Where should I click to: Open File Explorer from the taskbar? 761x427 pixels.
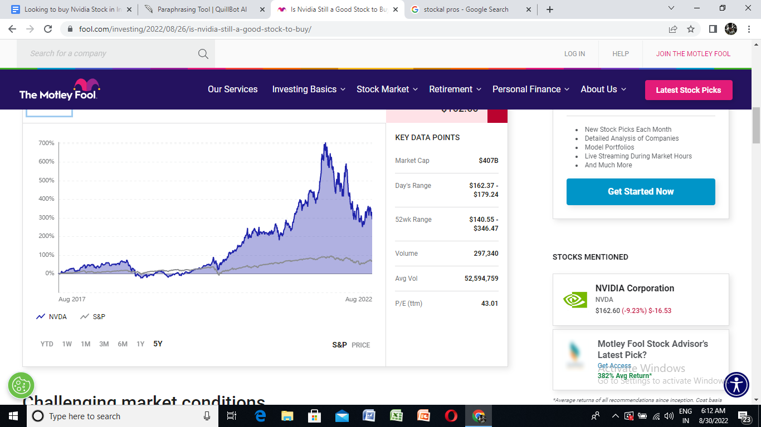[x=287, y=416]
